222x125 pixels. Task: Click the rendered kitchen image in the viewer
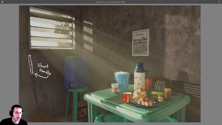pyautogui.click(x=110, y=64)
